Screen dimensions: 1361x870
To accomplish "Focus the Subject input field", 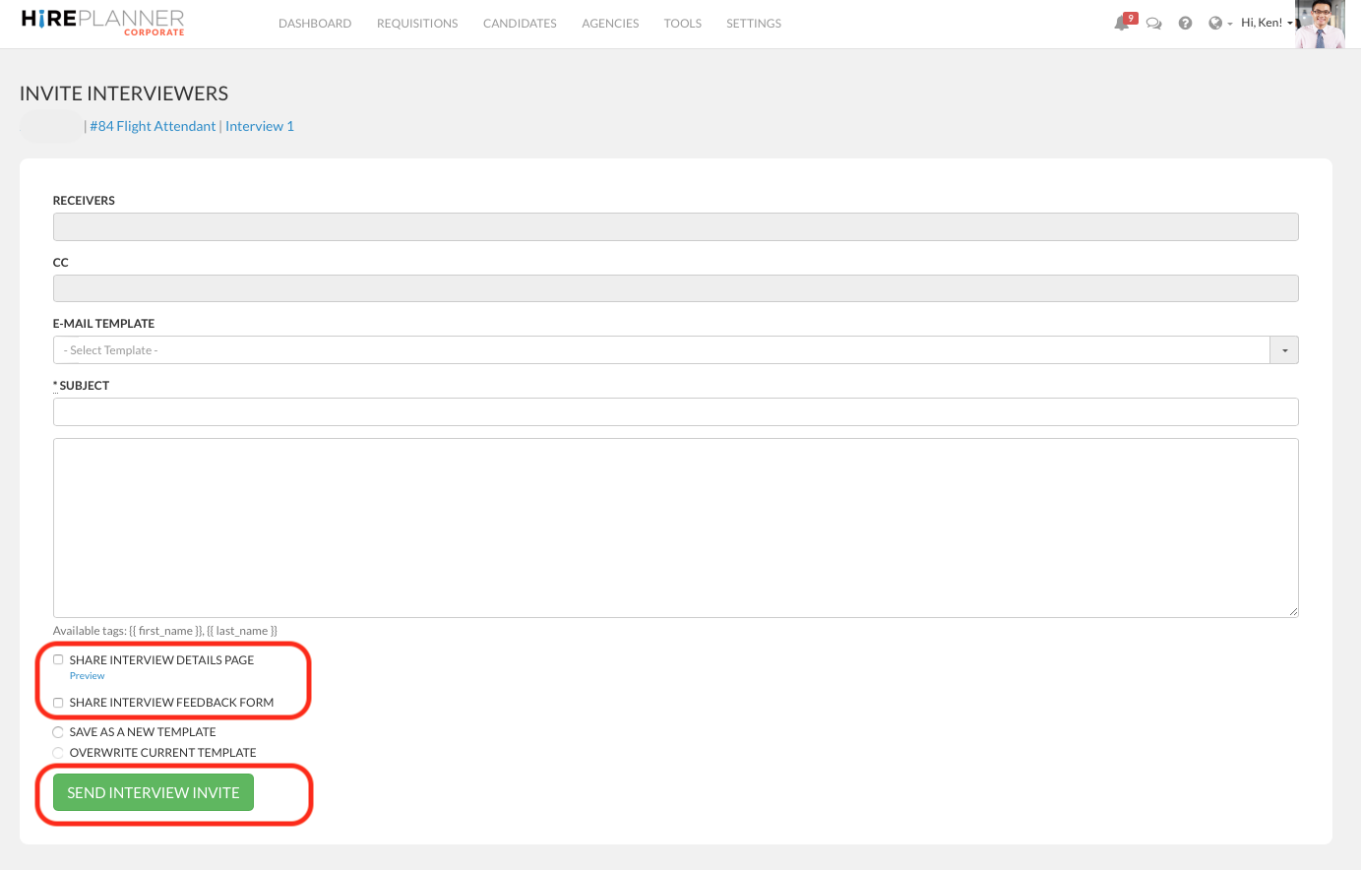I will coord(675,411).
